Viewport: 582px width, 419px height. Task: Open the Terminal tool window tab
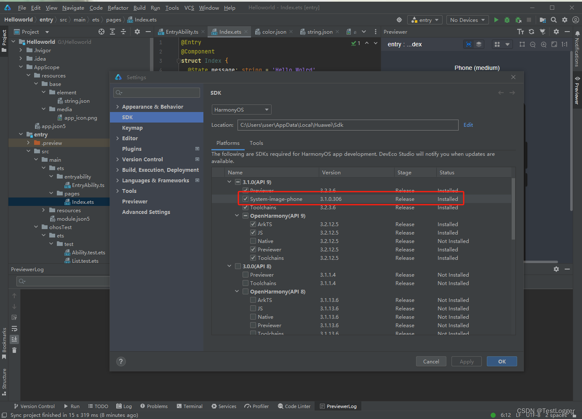click(190, 406)
